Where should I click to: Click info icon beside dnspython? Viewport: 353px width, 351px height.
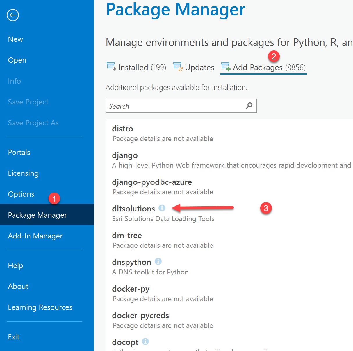158,261
